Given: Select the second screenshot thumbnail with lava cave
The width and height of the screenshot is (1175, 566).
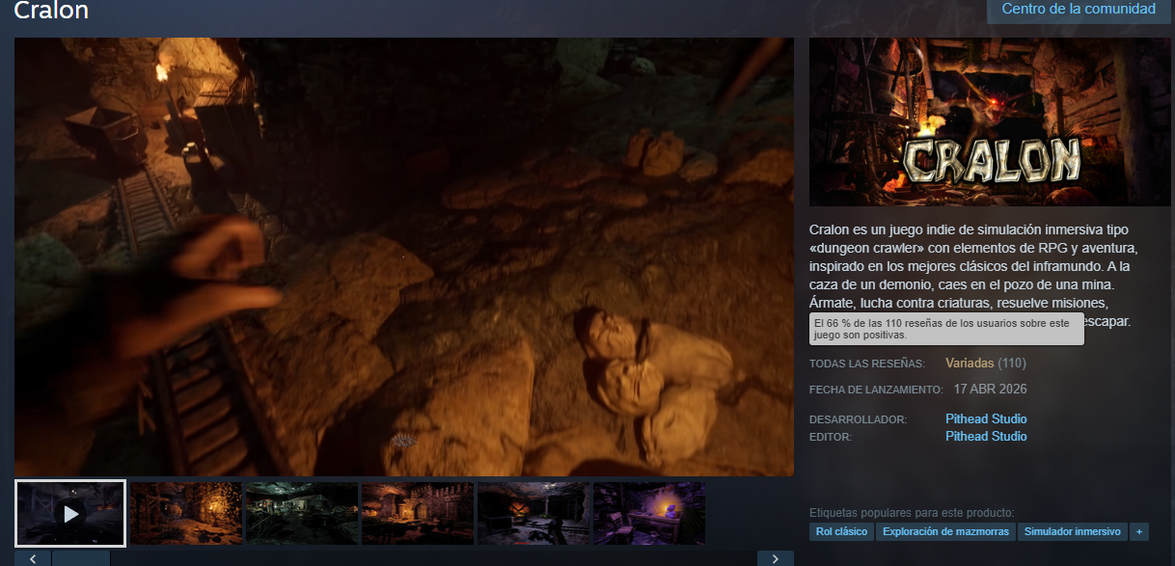Looking at the screenshot, I should (186, 513).
